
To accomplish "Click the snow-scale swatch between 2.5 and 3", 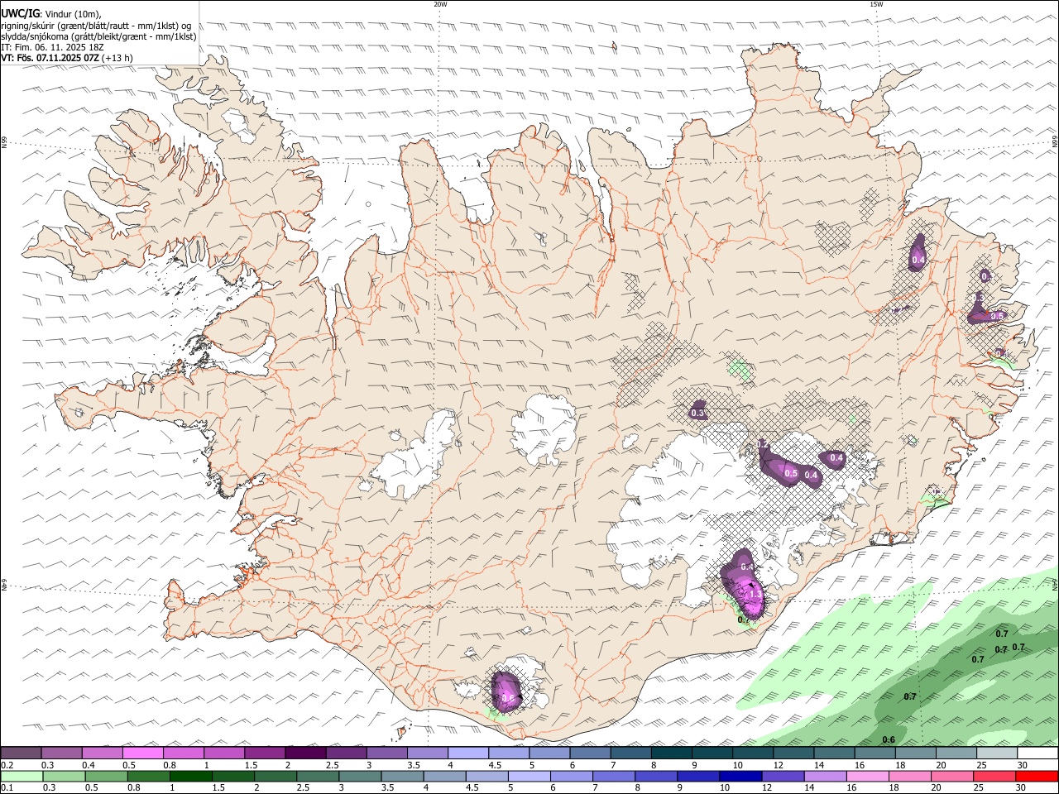I will [346, 753].
